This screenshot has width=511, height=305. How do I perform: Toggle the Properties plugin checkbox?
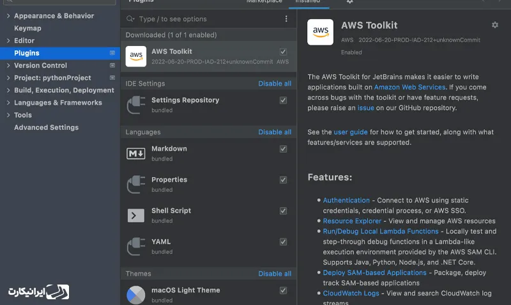pyautogui.click(x=283, y=180)
